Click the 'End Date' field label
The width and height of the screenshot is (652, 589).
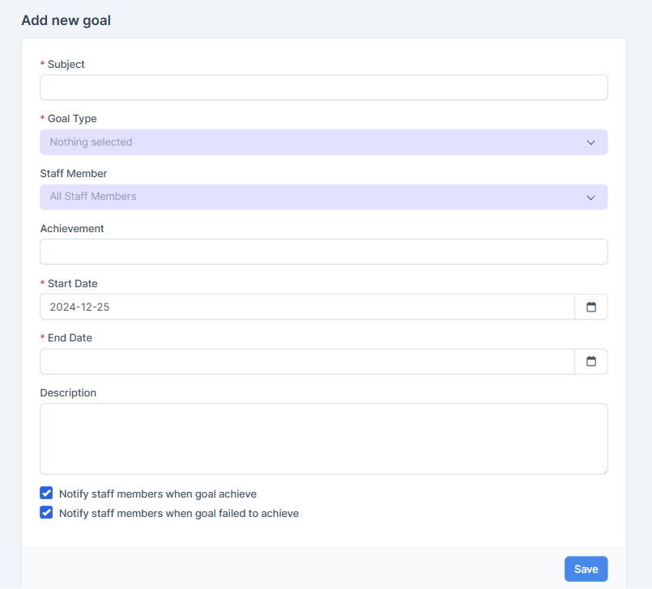[x=70, y=338]
